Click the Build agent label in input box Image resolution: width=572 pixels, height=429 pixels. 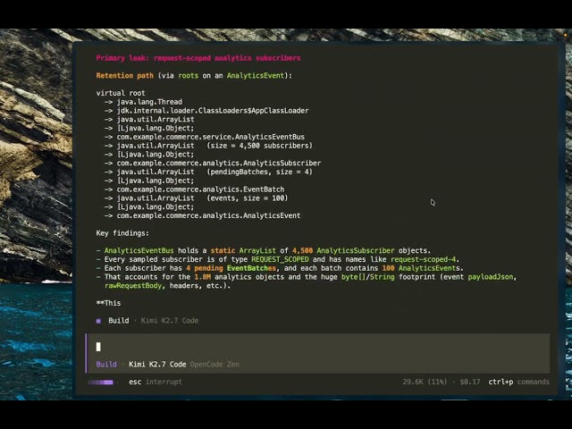click(106, 364)
